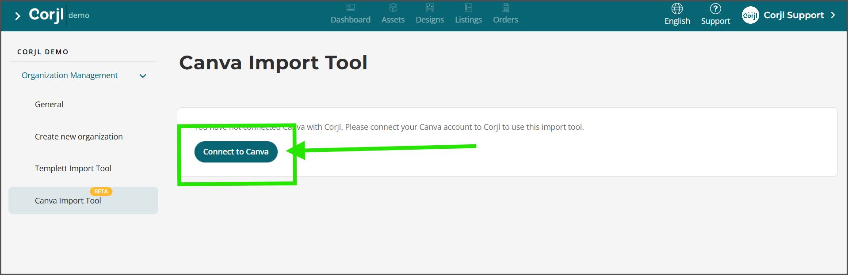The width and height of the screenshot is (848, 275).
Task: Click the Listings icon in the top navigation
Action: 469,8
